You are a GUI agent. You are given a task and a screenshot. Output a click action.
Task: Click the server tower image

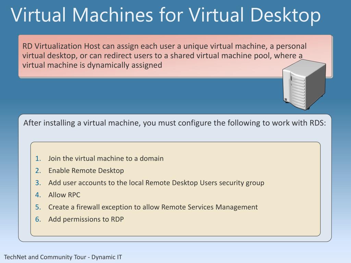coord(304,85)
